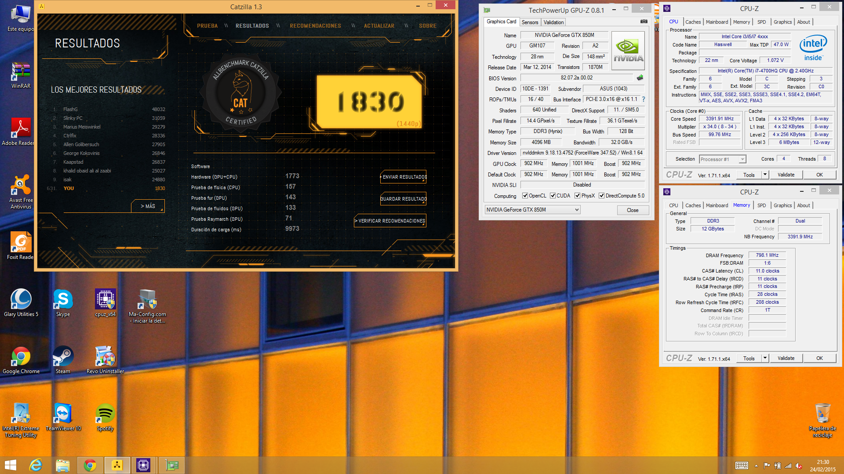The width and height of the screenshot is (844, 474).
Task: Open SOBRE in Catzilla menu
Action: coord(428,26)
